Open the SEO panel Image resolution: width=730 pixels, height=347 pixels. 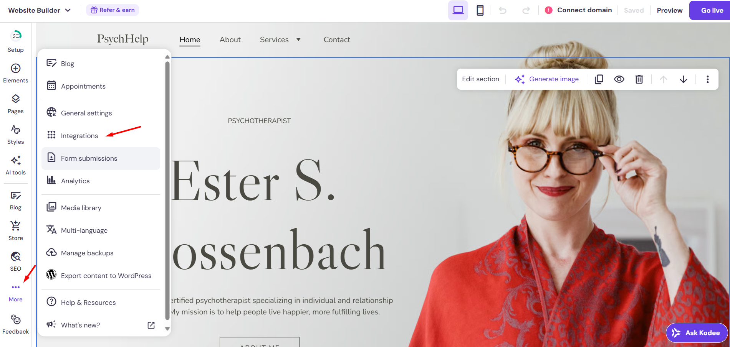tap(15, 261)
